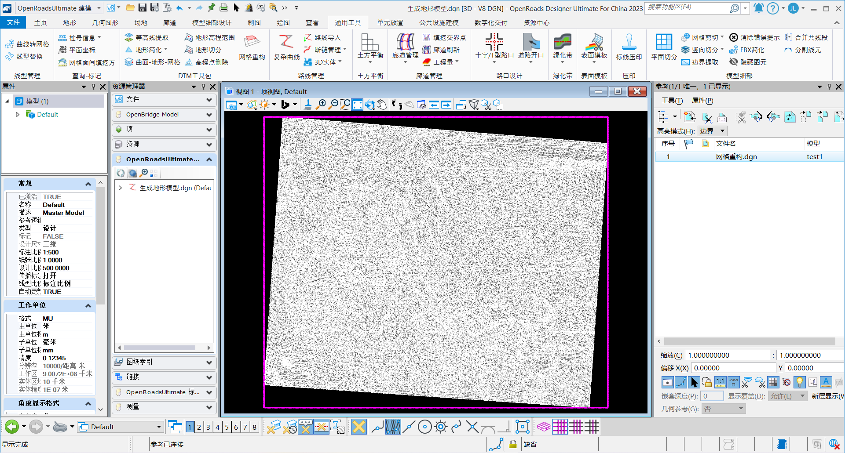
Task: Switch to the 廊道 ribbon tab
Action: click(169, 22)
